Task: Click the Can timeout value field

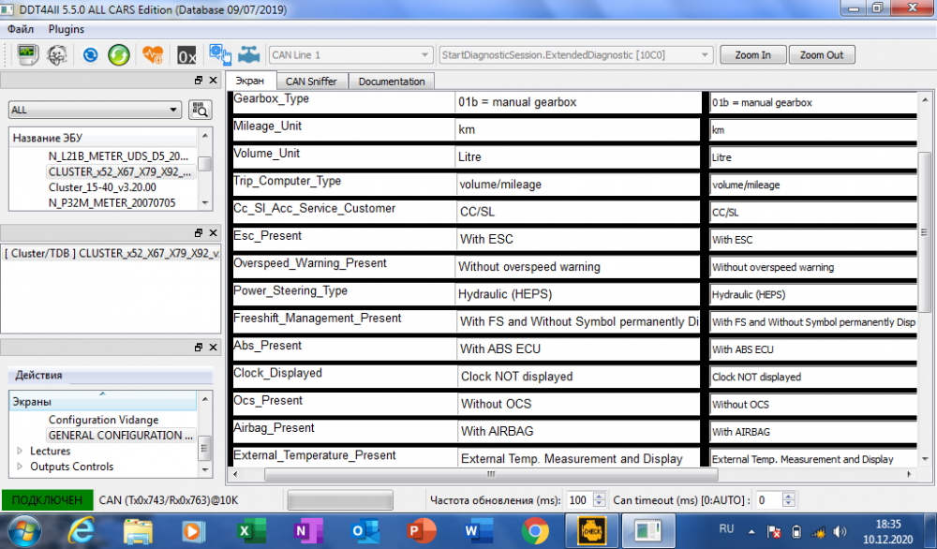Action: click(768, 500)
